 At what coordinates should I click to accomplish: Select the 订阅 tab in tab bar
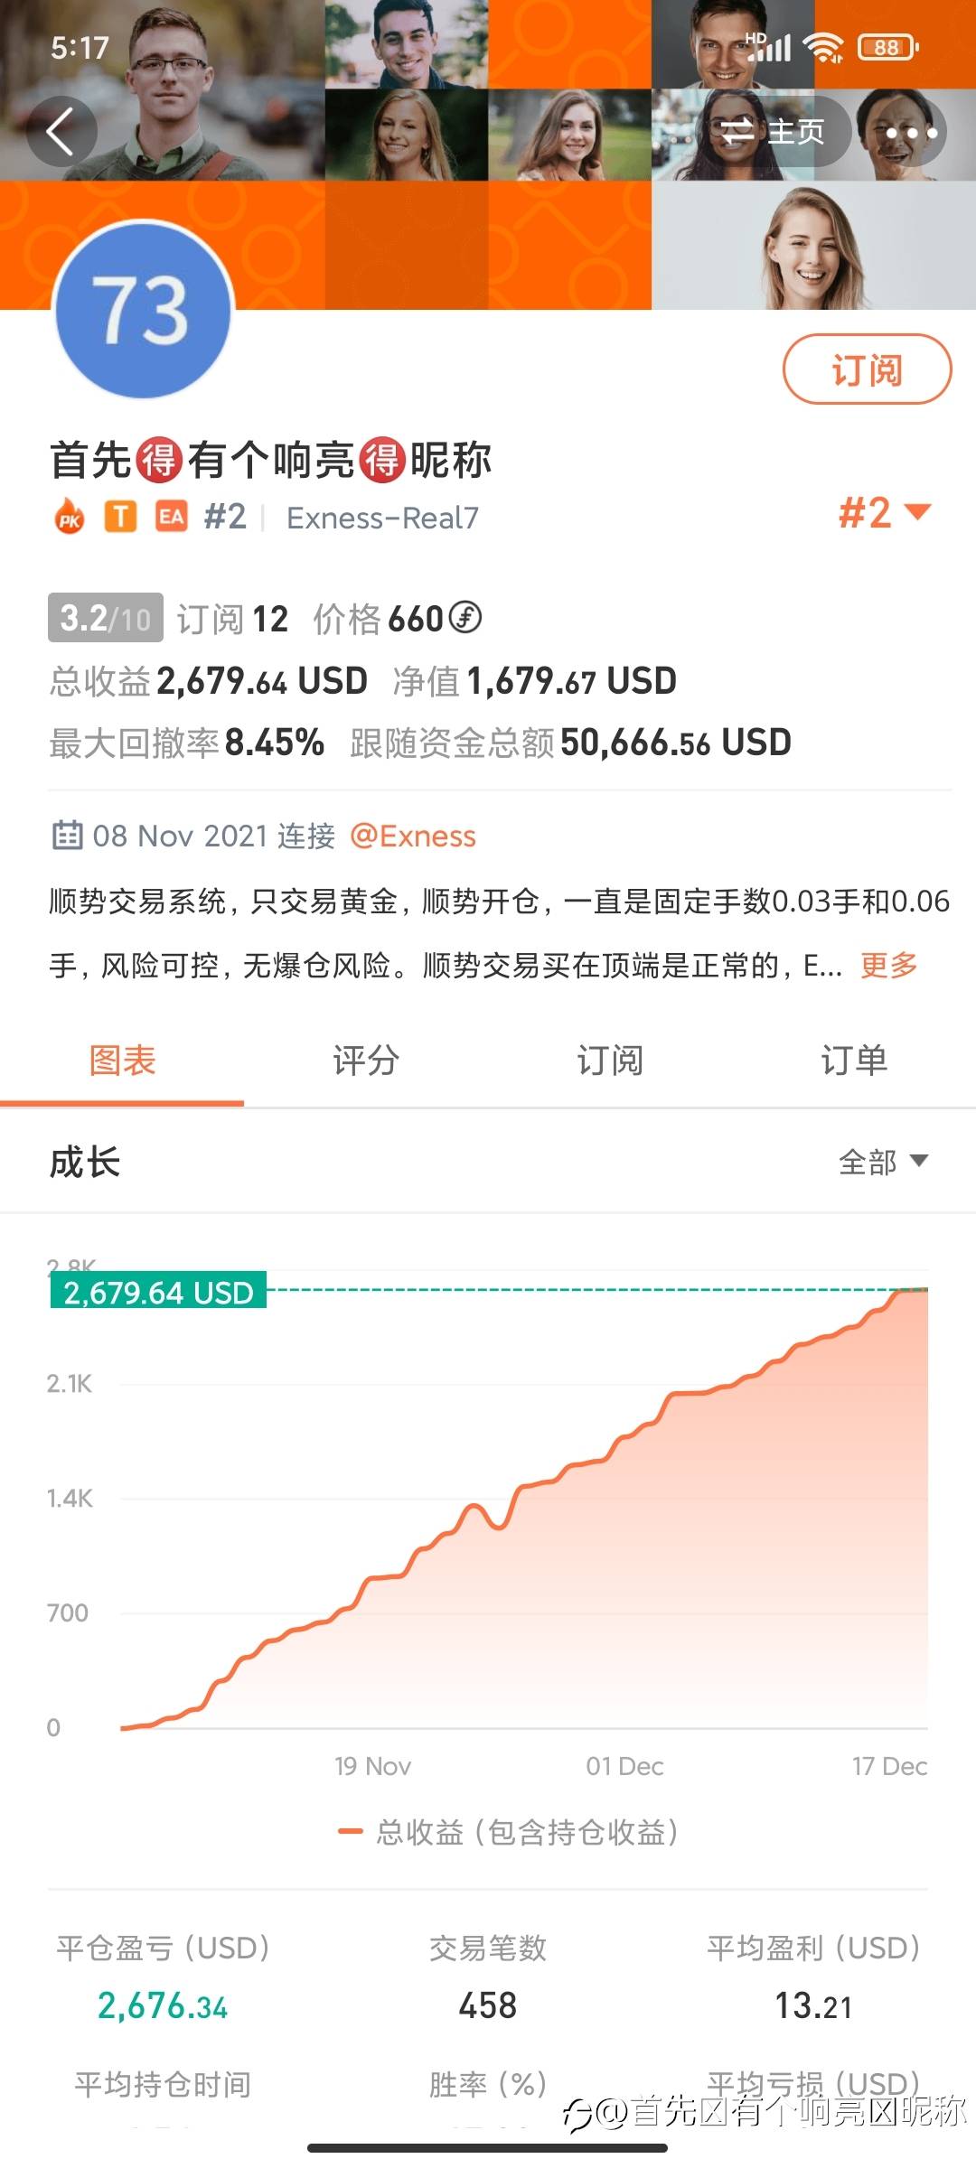pyautogui.click(x=610, y=1061)
